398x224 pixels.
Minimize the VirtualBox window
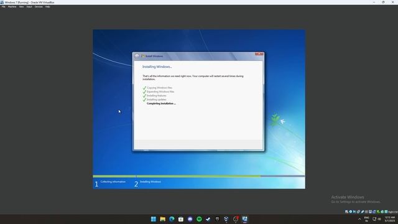tap(374, 2)
